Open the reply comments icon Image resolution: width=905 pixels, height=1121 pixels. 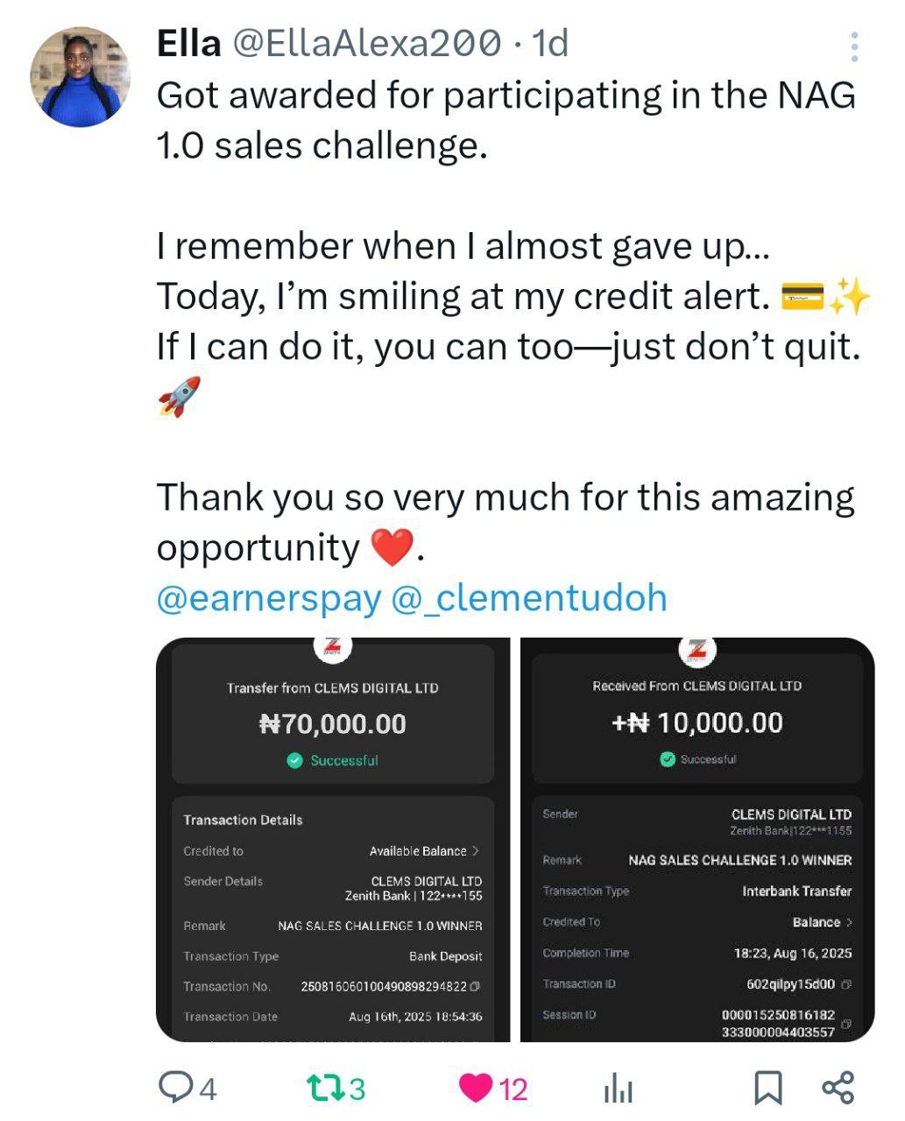[x=175, y=1088]
